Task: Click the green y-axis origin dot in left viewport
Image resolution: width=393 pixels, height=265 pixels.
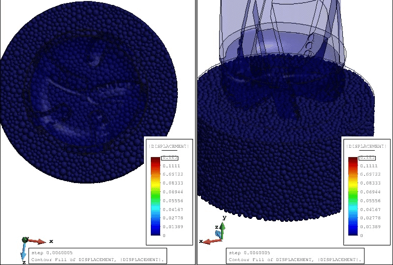Action: click(x=25, y=239)
